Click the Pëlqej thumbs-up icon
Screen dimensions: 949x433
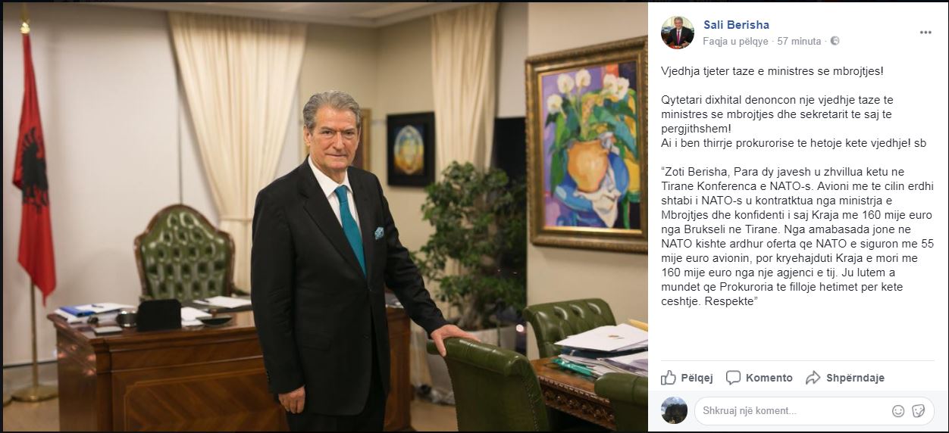(x=669, y=377)
